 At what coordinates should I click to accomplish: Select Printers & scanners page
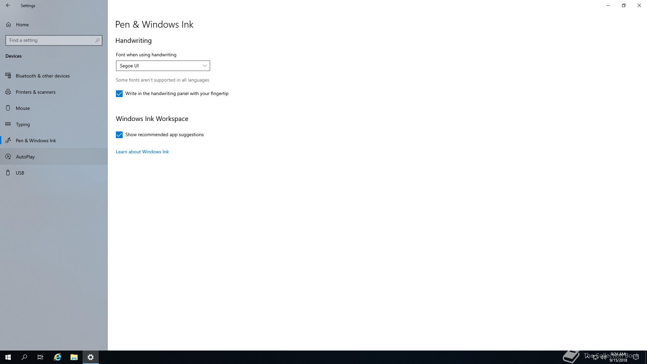click(54, 92)
